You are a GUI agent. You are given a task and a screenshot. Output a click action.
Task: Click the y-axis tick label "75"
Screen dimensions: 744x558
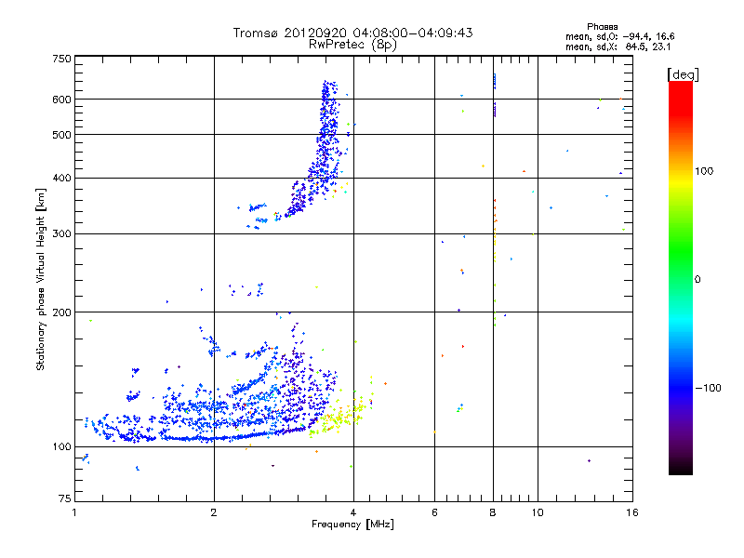point(65,498)
